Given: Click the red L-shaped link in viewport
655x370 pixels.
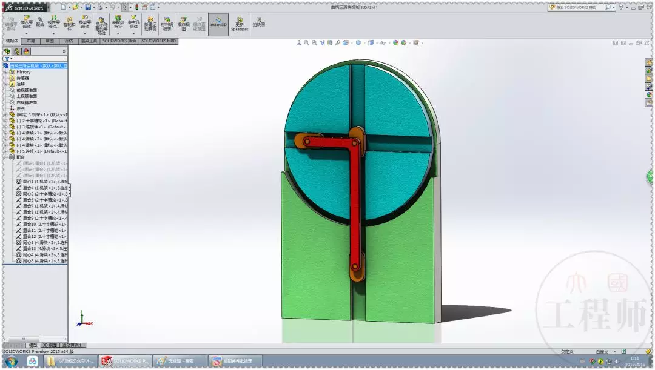Looking at the screenshot, I should click(355, 200).
